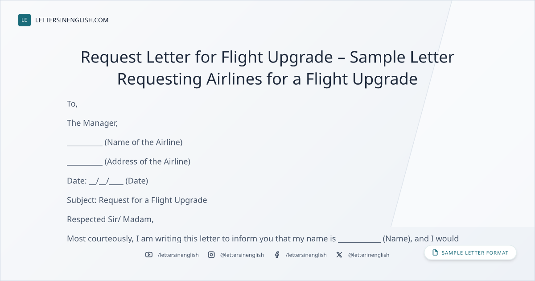Click the Address of the Airline blank
The image size is (535, 281).
tap(85, 162)
